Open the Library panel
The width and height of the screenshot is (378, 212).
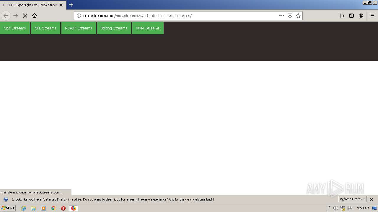[x=342, y=16]
